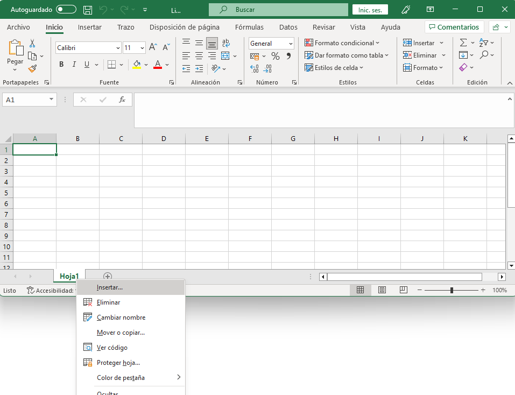Toggle center horizontal alignment
515x395 pixels.
click(199, 56)
